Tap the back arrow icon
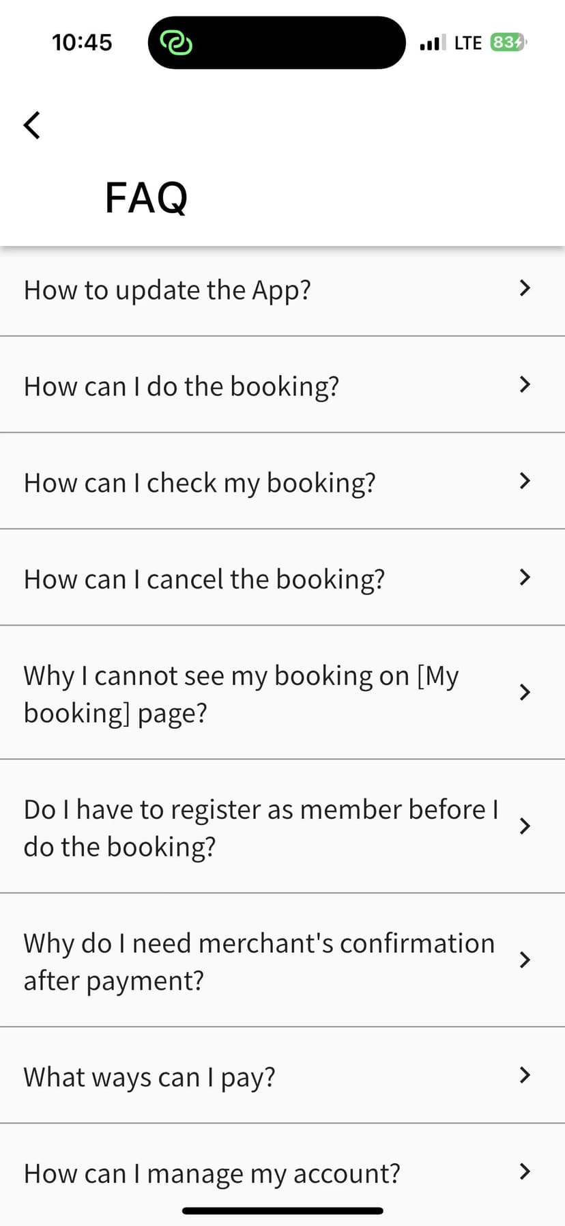This screenshot has width=565, height=1226. [x=32, y=125]
